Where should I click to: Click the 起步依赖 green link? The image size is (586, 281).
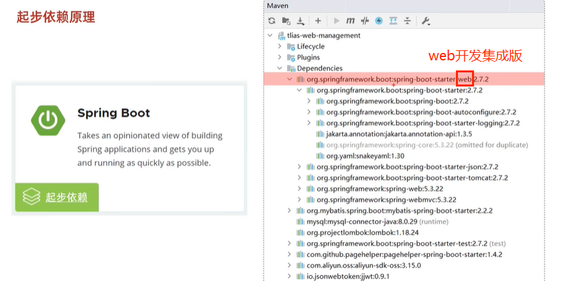66,197
